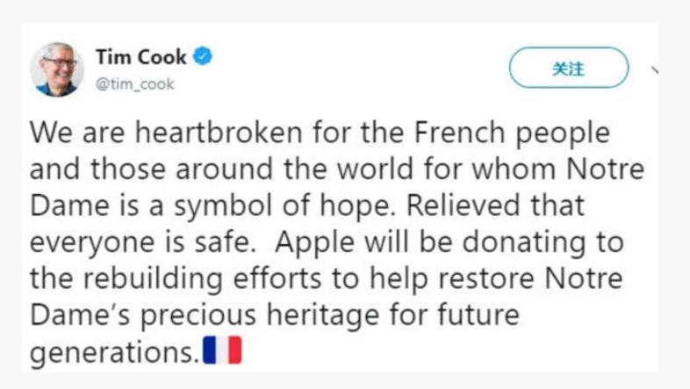Viewport: 690px width, 389px height.
Task: Expand the tweet options chevron
Action: (x=654, y=69)
